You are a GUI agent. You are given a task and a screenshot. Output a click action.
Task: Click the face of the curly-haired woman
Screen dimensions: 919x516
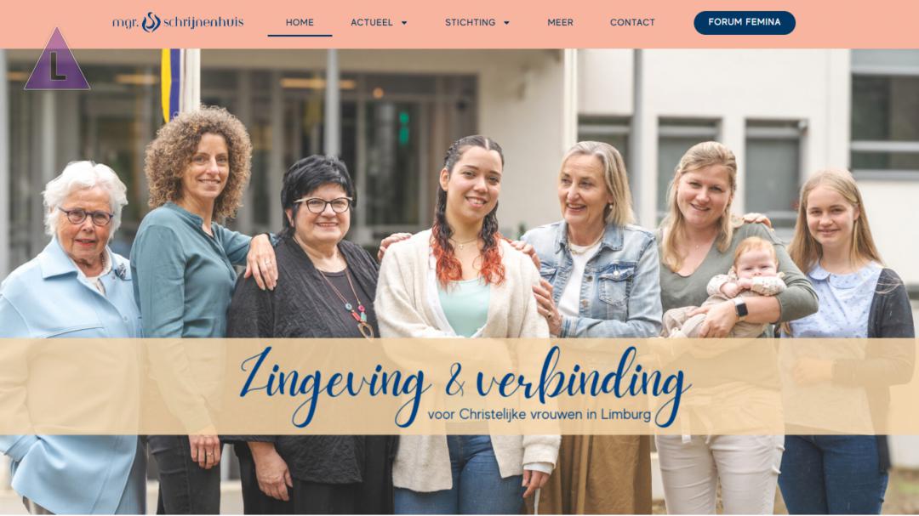(x=206, y=168)
